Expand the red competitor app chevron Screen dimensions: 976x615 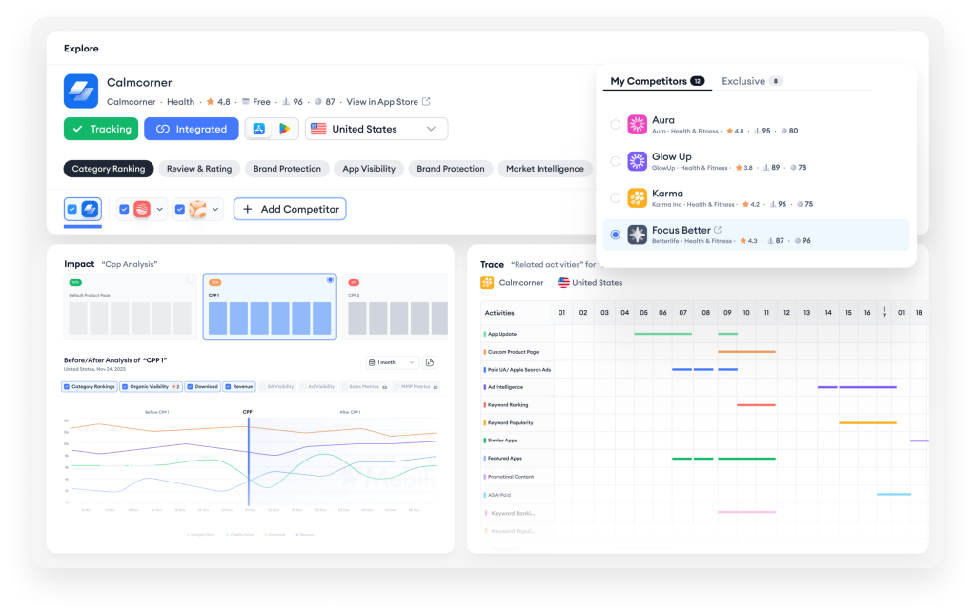pos(159,209)
